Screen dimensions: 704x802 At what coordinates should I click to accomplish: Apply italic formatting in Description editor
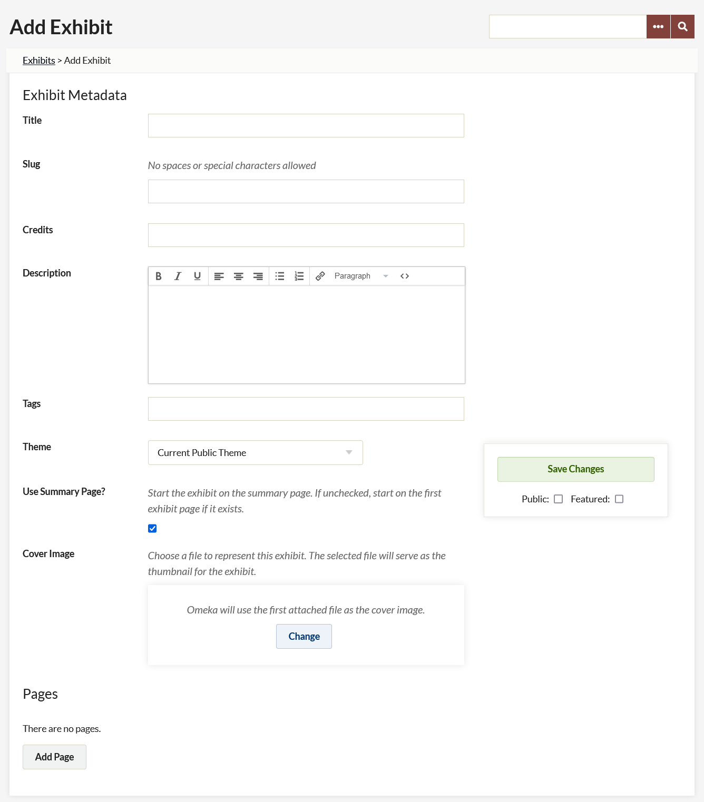(178, 276)
